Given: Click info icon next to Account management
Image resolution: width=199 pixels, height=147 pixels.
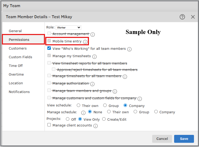Looking at the screenshot, I should pyautogui.click(x=93, y=35).
